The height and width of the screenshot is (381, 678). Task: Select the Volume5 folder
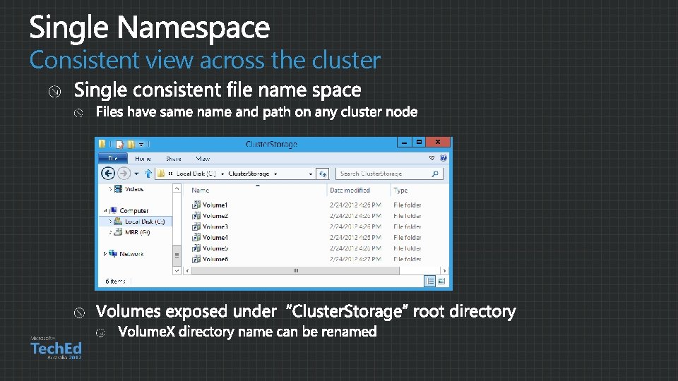tap(215, 248)
